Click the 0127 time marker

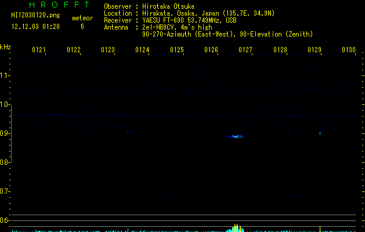coord(245,50)
